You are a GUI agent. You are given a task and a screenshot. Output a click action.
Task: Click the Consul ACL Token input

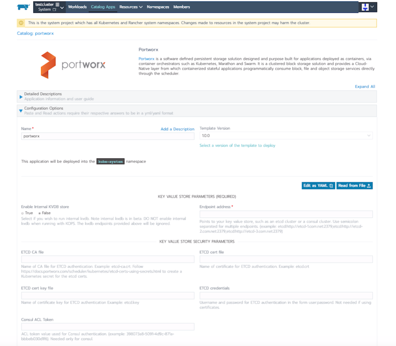[x=108, y=327]
